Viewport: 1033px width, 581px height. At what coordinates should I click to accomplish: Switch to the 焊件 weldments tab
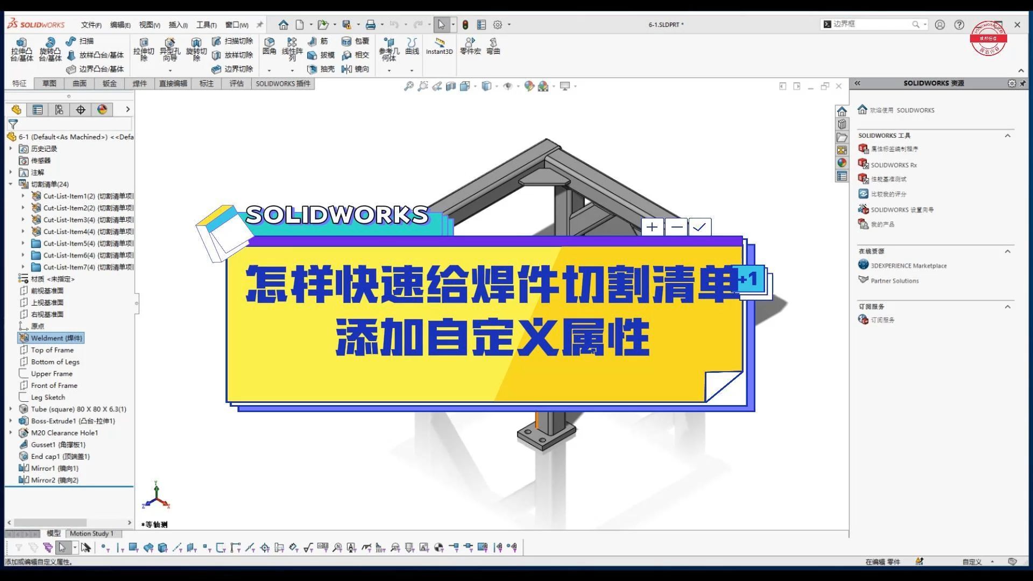(x=140, y=83)
